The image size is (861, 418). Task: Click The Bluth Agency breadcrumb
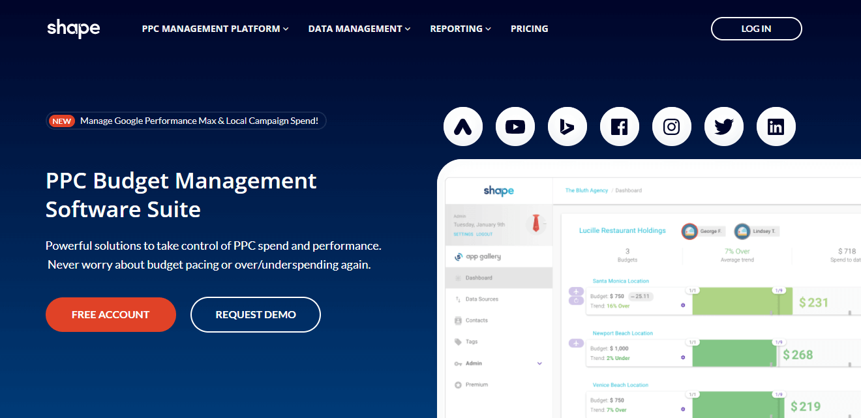point(586,190)
